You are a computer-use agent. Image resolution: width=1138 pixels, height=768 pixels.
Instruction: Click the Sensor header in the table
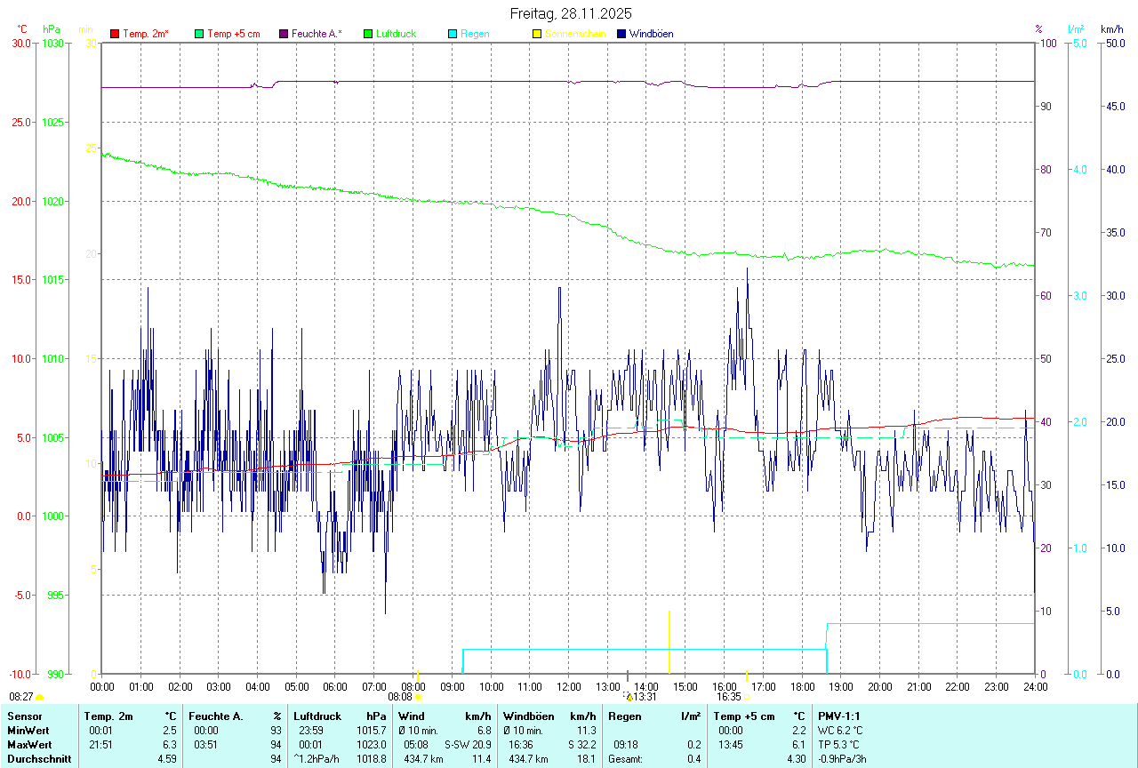pos(24,716)
